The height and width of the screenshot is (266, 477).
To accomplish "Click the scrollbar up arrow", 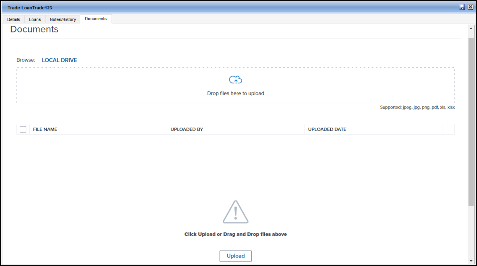I will pyautogui.click(x=471, y=28).
